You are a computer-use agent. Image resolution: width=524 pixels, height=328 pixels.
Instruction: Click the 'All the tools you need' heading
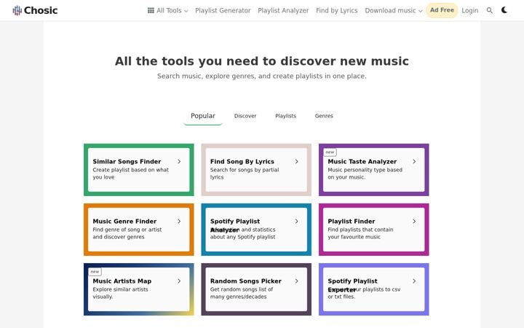(x=262, y=61)
